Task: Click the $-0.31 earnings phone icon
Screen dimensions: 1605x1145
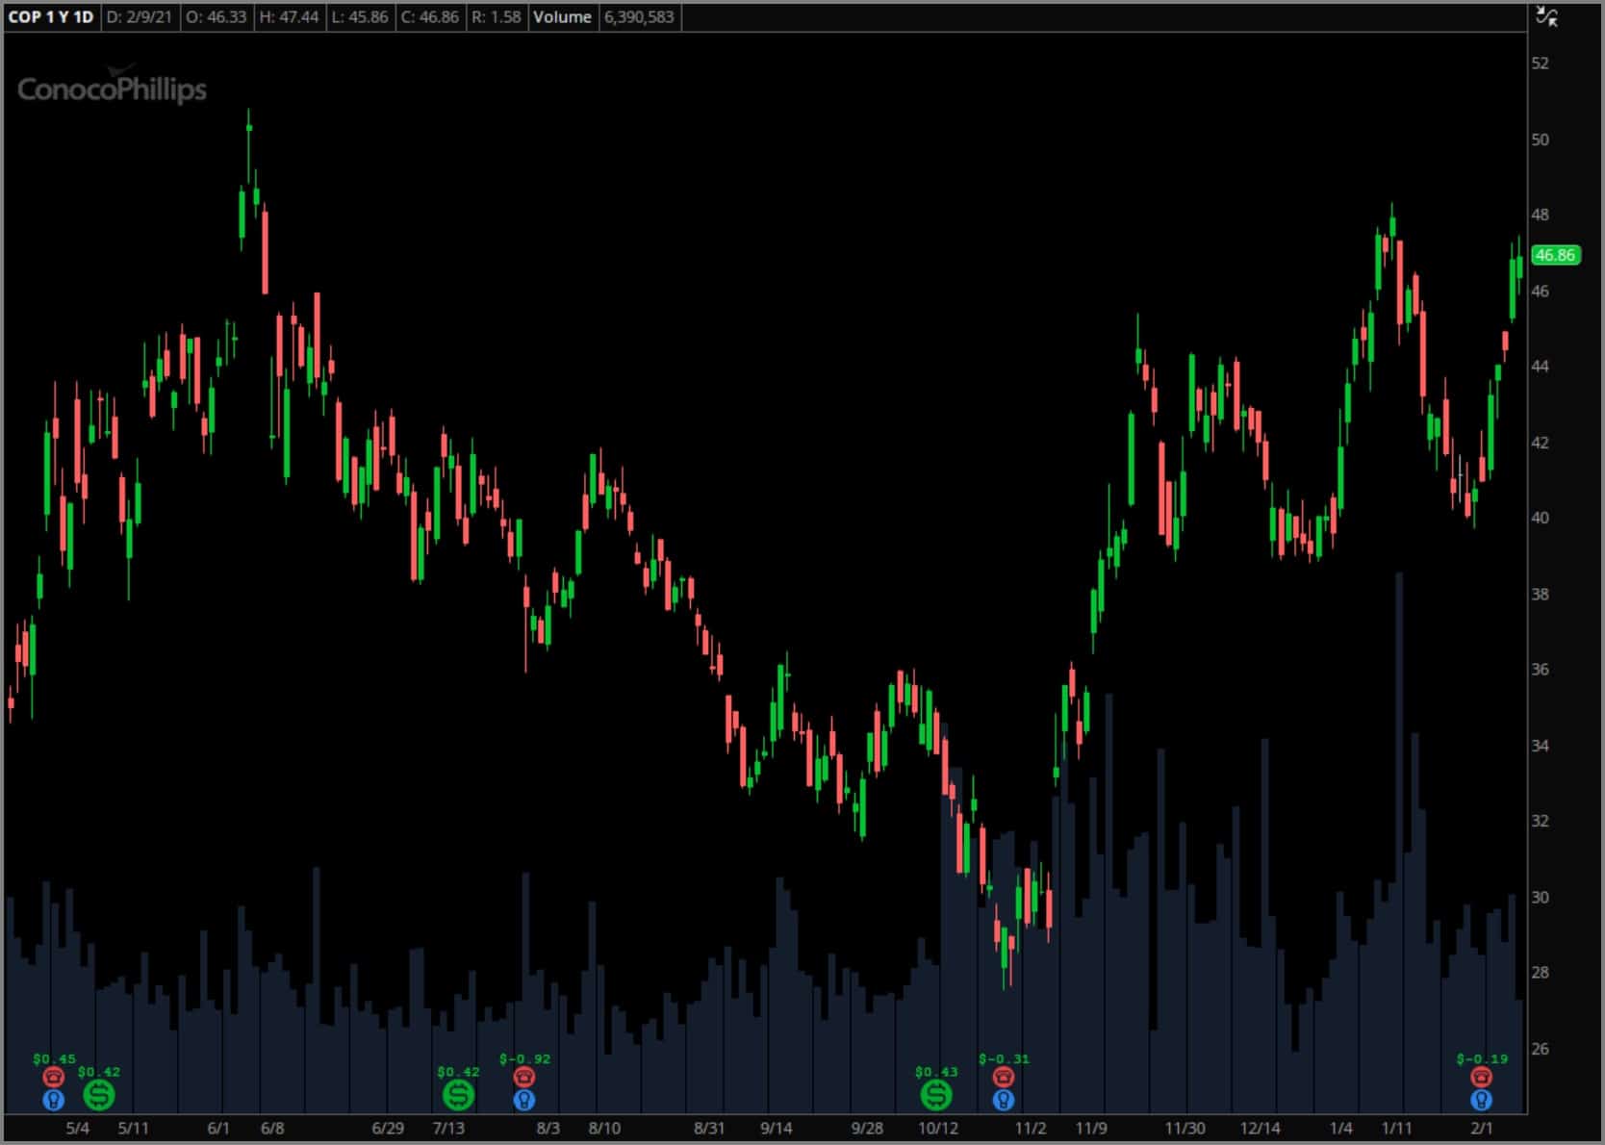Action: pyautogui.click(x=1003, y=1077)
